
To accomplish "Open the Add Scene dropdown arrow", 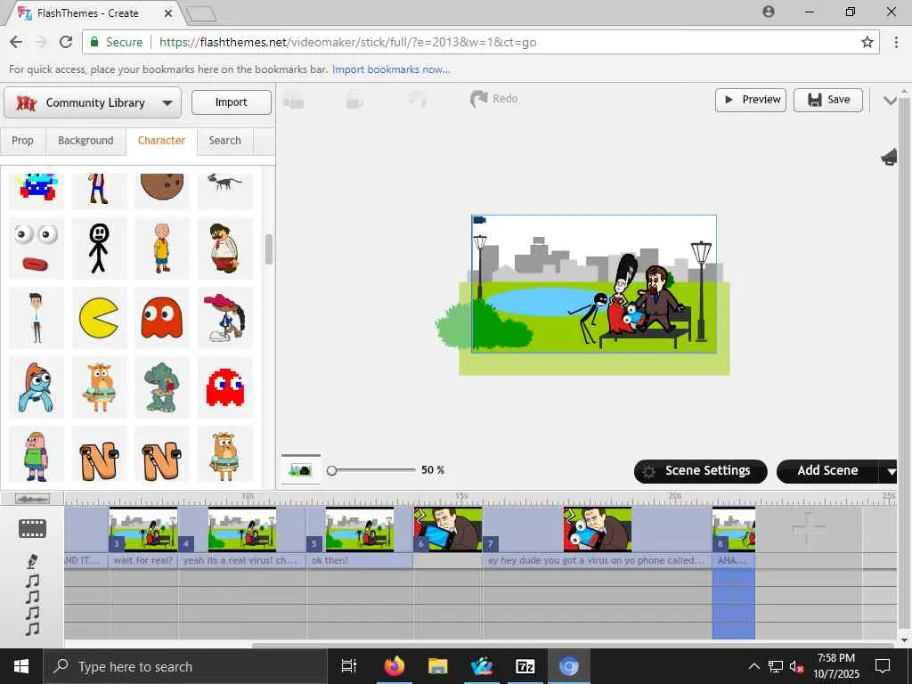I will point(891,472).
